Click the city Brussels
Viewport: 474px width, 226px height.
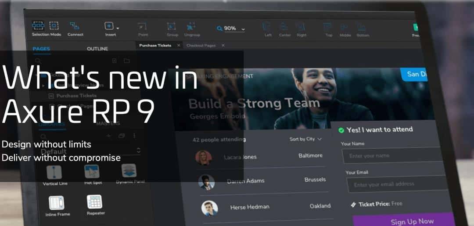pos(315,179)
